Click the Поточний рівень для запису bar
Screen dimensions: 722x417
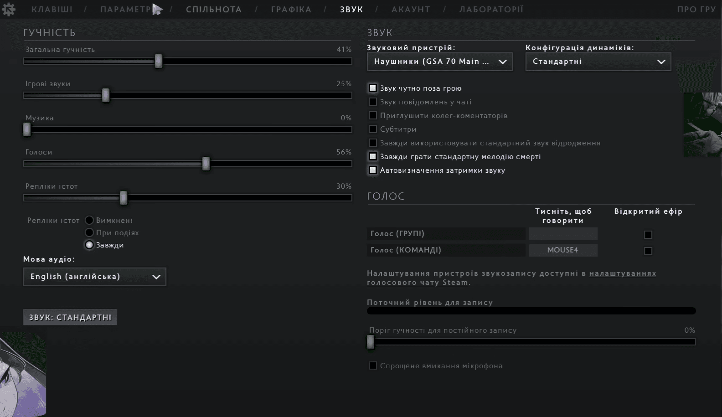click(x=531, y=311)
